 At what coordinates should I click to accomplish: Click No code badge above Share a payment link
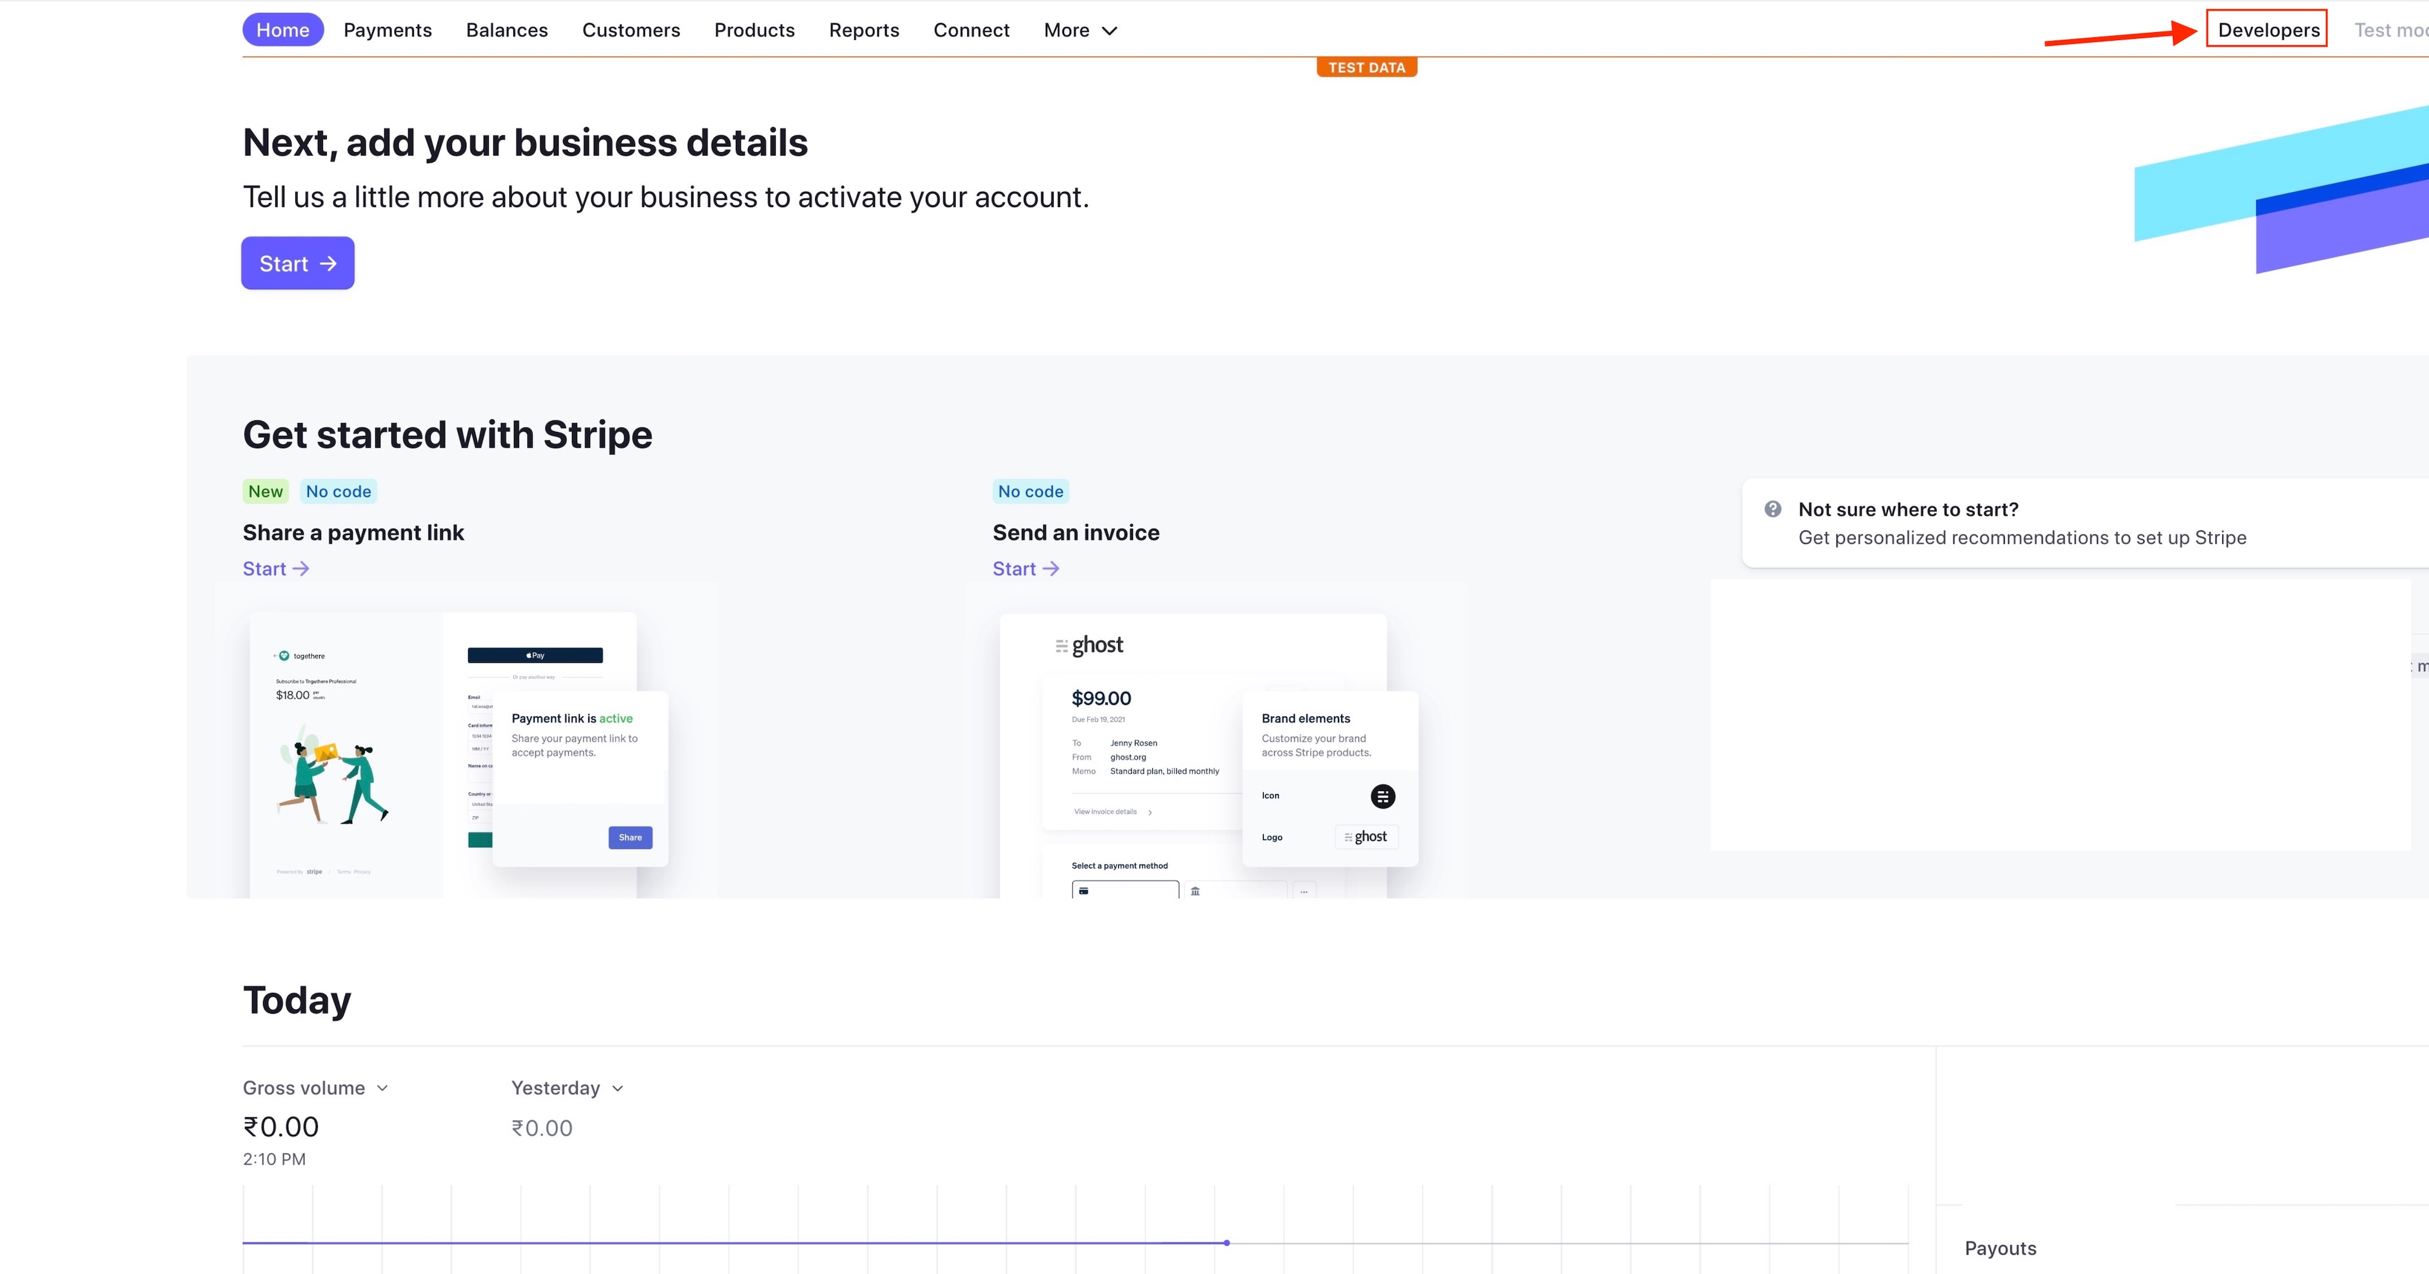(x=339, y=491)
